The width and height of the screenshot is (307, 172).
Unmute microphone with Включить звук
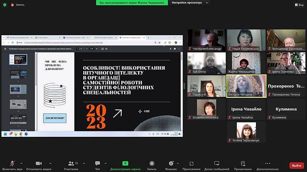(12, 164)
